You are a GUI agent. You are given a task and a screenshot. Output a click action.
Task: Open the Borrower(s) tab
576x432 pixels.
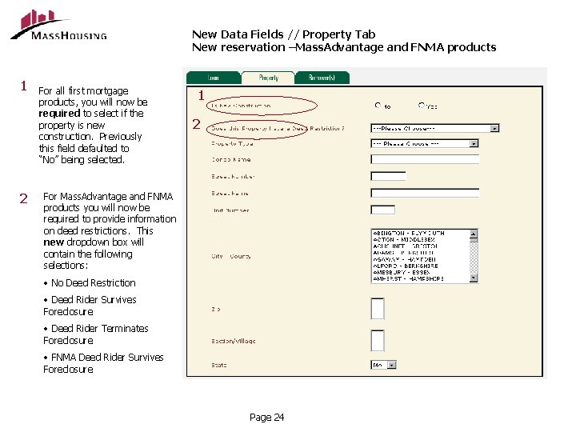coord(322,78)
